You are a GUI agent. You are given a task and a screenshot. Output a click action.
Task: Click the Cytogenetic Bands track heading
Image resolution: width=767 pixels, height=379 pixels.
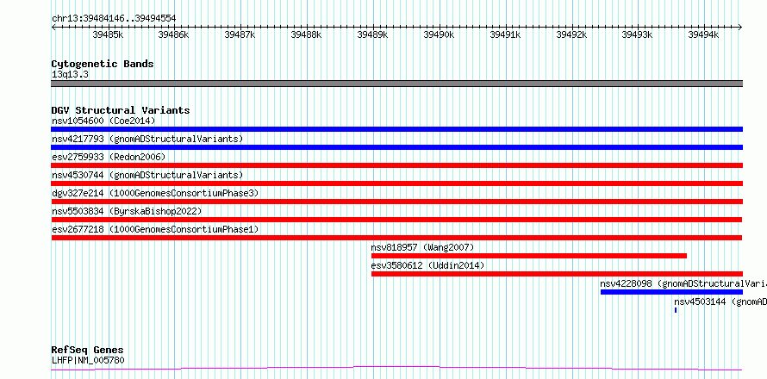103,64
